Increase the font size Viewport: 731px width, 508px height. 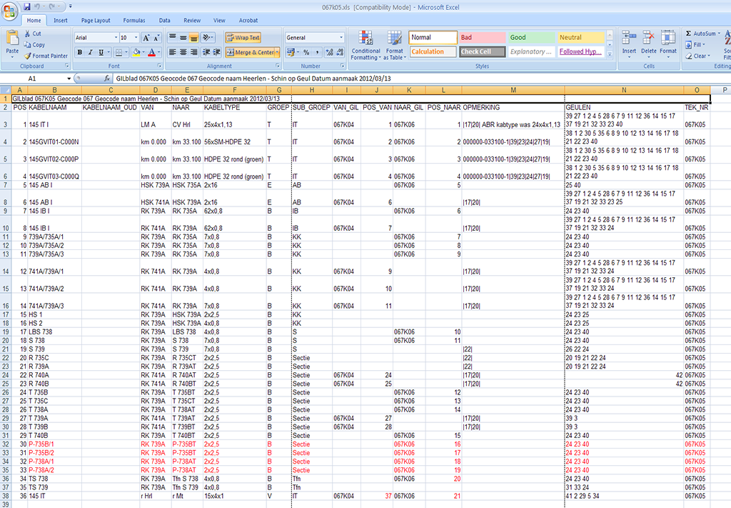[146, 38]
